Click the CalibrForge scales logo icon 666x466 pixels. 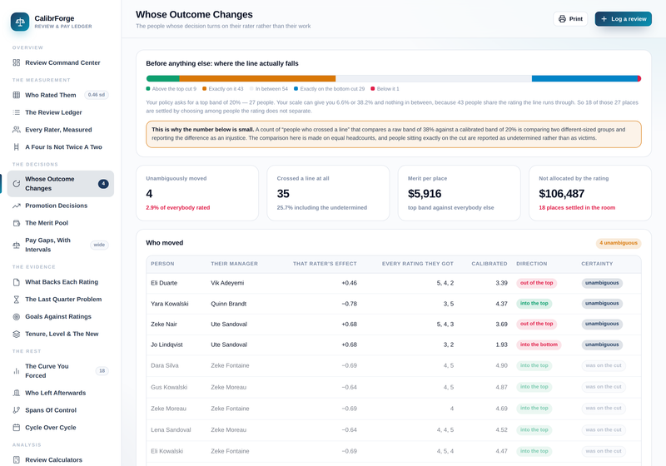coord(20,22)
